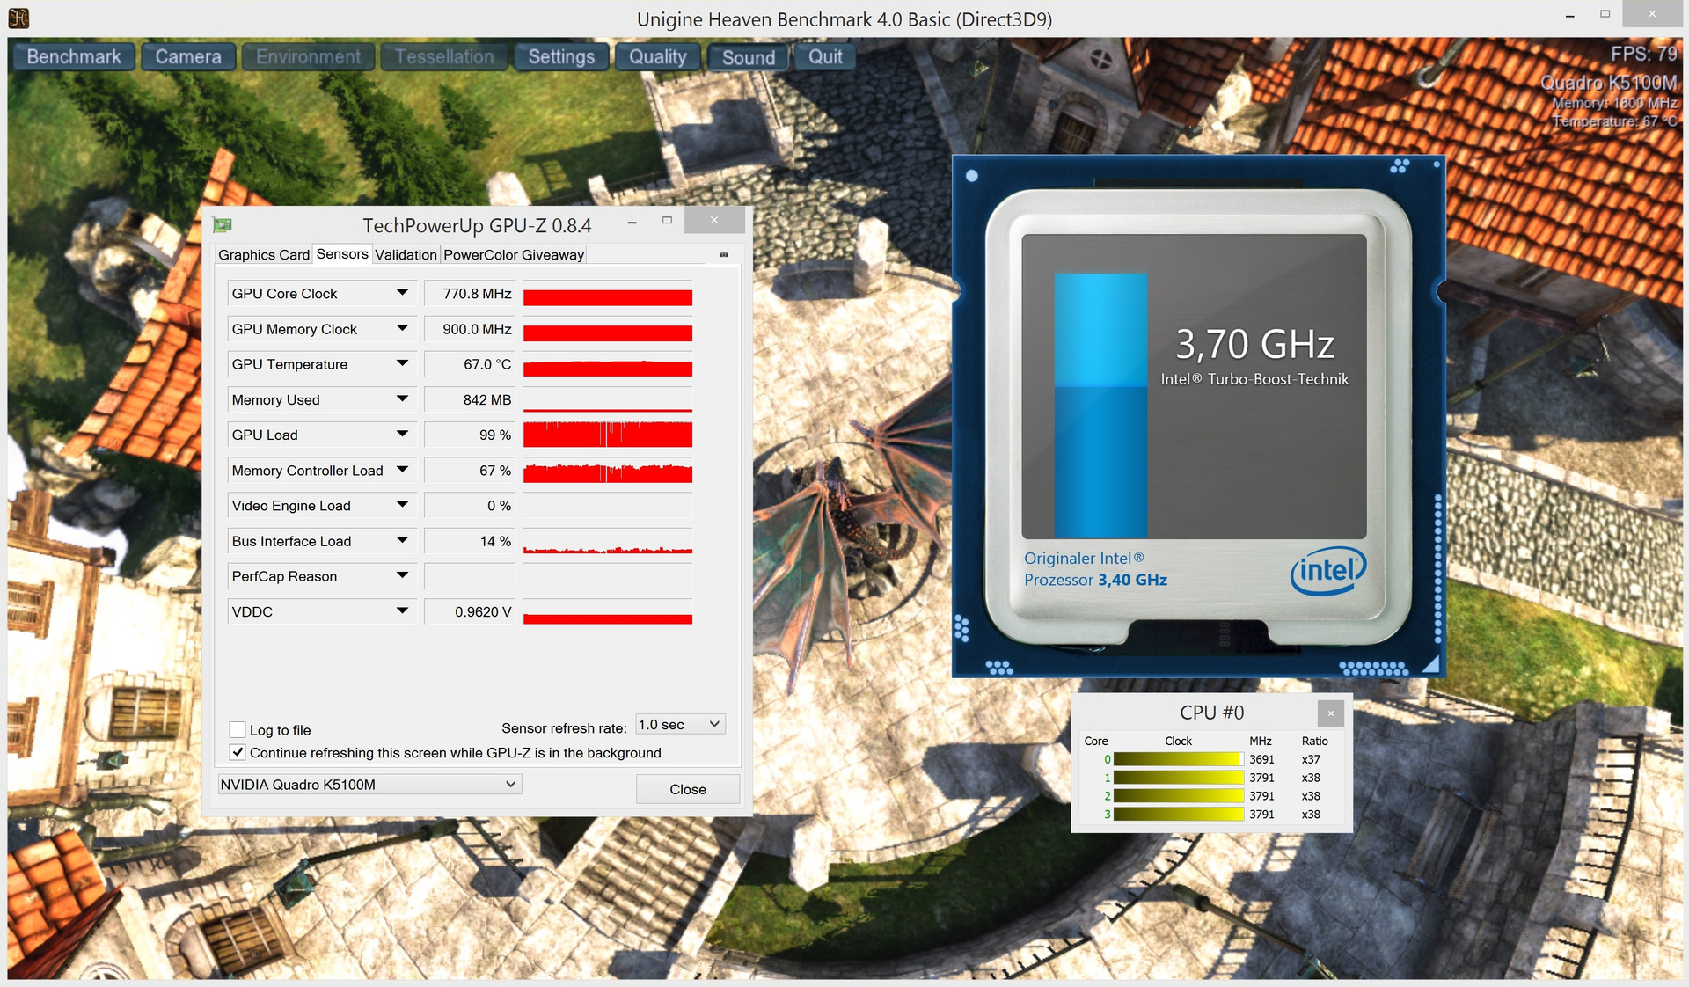Open Sensor refresh rate combo box
Screen dimensions: 1689x987
point(681,724)
